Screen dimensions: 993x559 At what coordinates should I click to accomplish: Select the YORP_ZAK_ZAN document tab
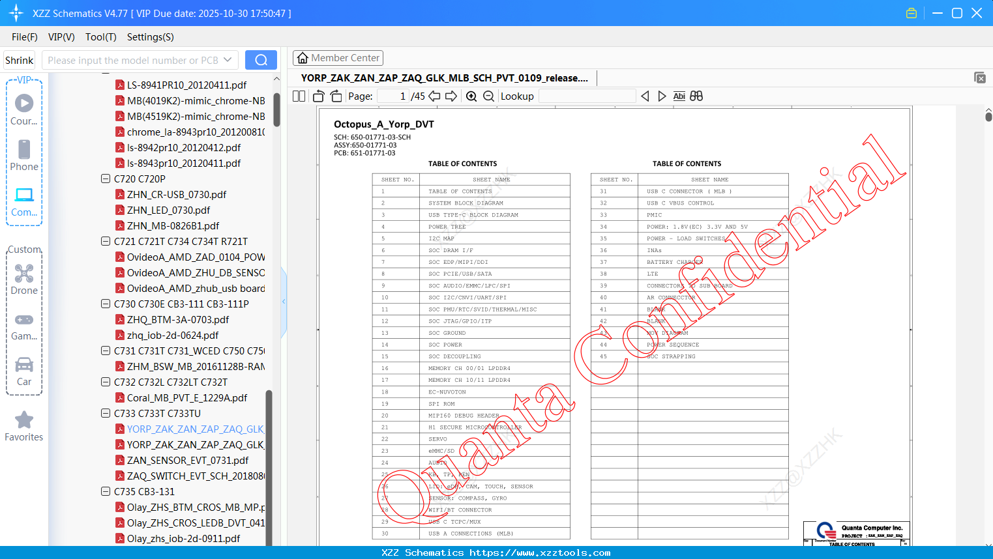pyautogui.click(x=445, y=78)
